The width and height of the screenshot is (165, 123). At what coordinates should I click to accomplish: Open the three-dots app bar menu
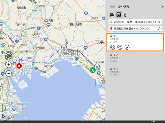[153, 122]
